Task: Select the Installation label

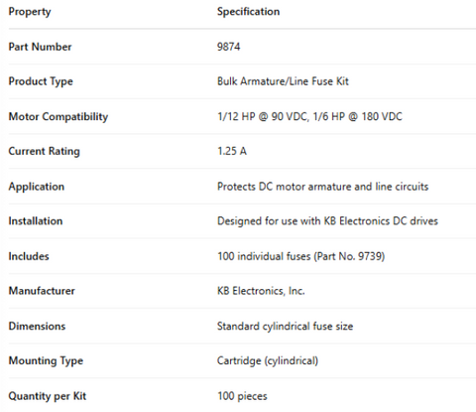Action: [36, 221]
